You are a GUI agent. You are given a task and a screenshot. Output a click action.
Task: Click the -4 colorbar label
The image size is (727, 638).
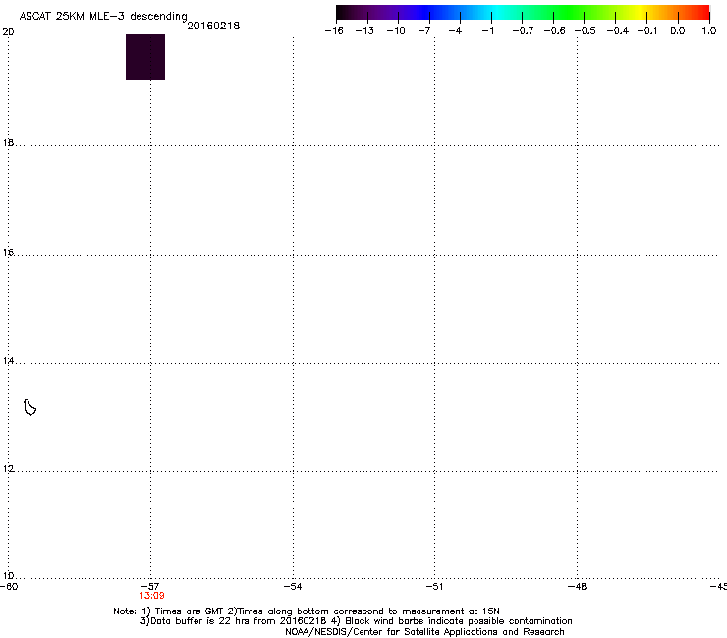pos(455,31)
